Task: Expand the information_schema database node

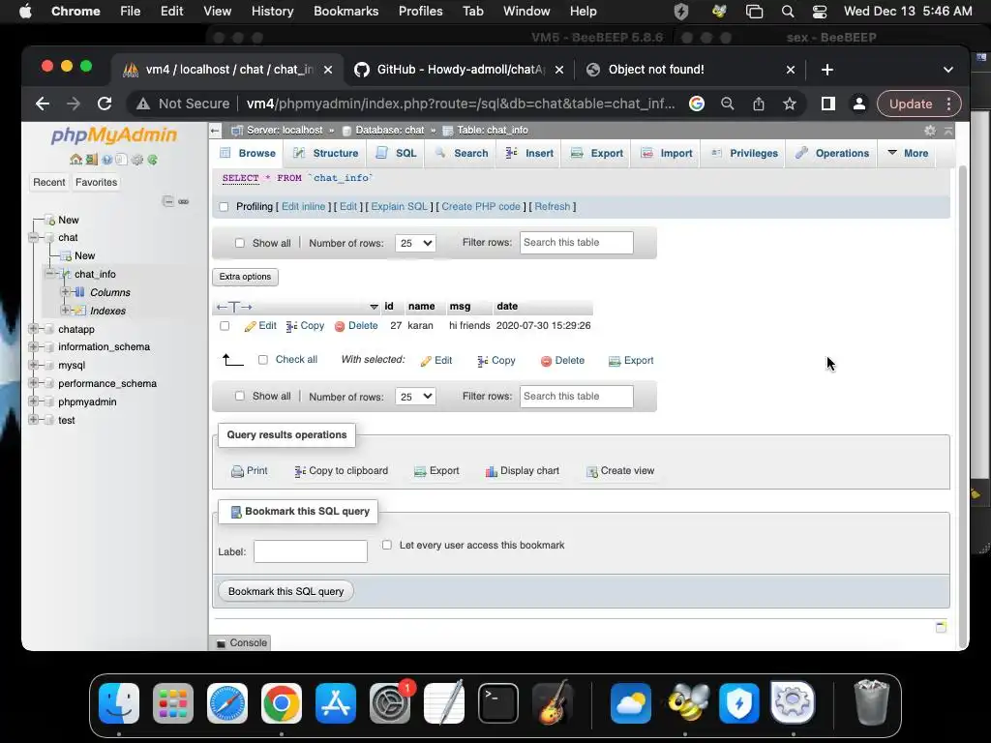Action: tap(34, 347)
